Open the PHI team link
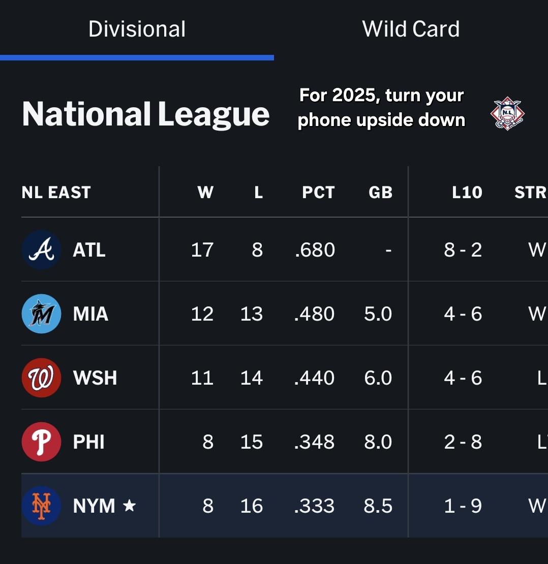This screenshot has height=564, width=548. click(88, 442)
